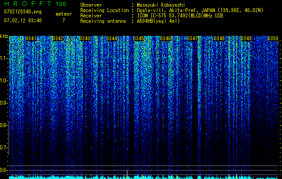Click the 0346 time marker

[x=165, y=38]
